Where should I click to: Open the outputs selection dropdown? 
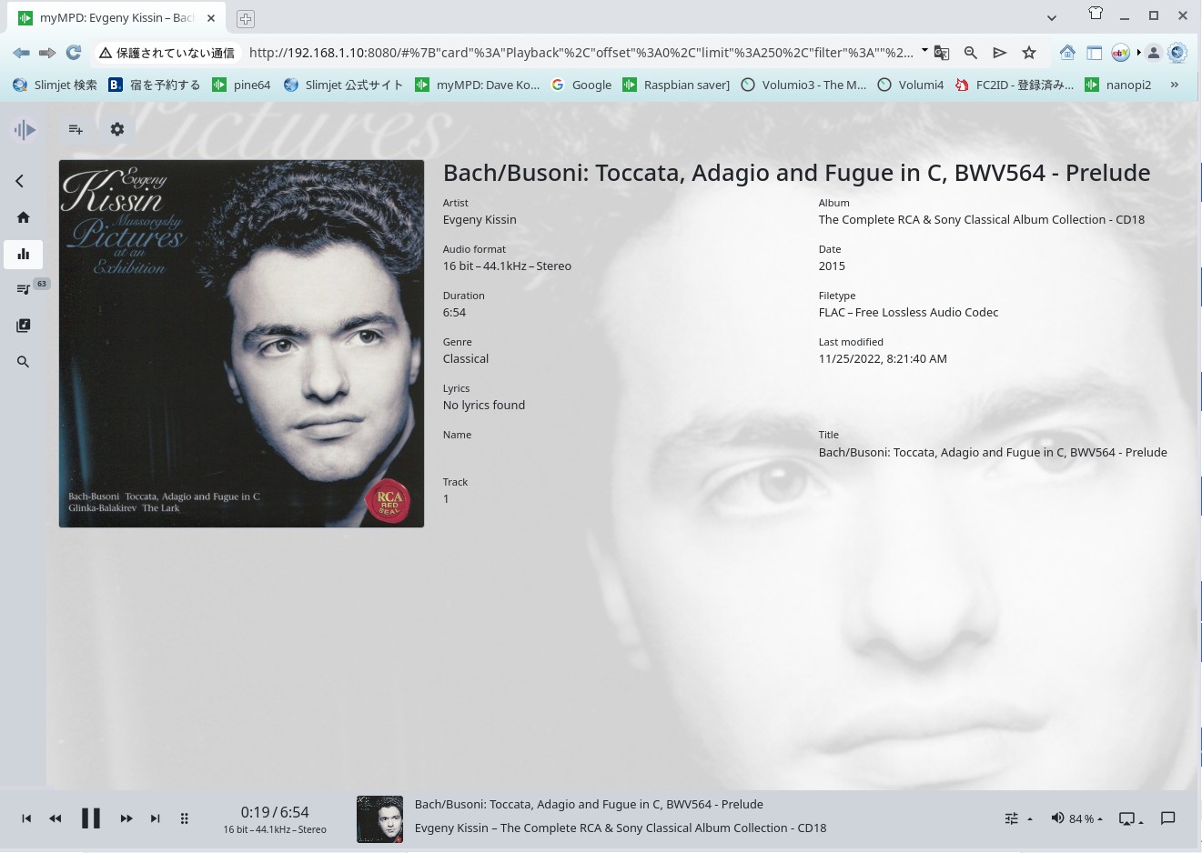tap(1130, 818)
